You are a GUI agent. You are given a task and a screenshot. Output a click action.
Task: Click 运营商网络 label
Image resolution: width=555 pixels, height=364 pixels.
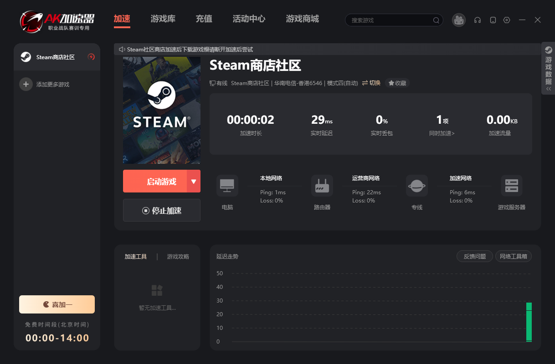(x=366, y=178)
